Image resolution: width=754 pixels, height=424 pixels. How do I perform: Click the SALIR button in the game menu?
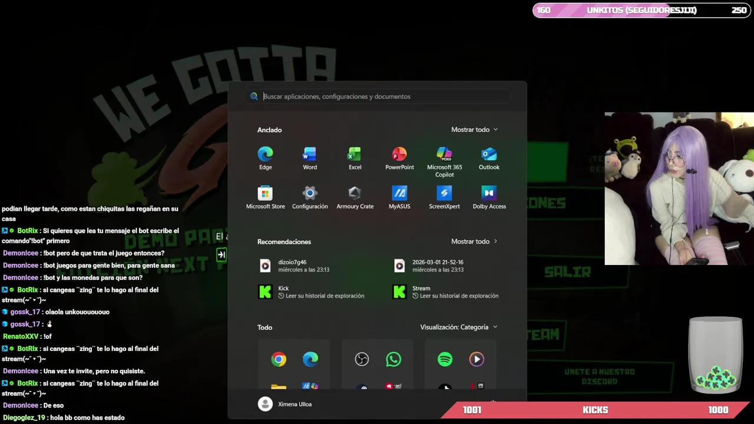coord(567,272)
